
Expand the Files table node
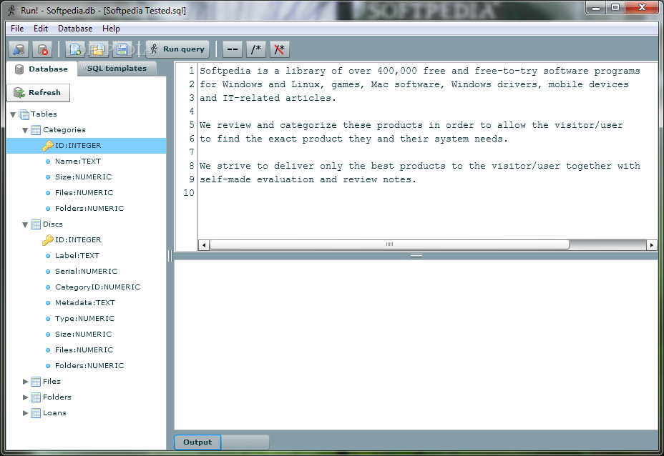(x=26, y=382)
